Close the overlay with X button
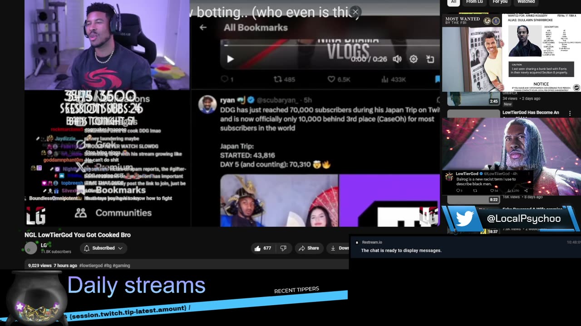Viewport: 581px width, 326px height. coord(355,12)
